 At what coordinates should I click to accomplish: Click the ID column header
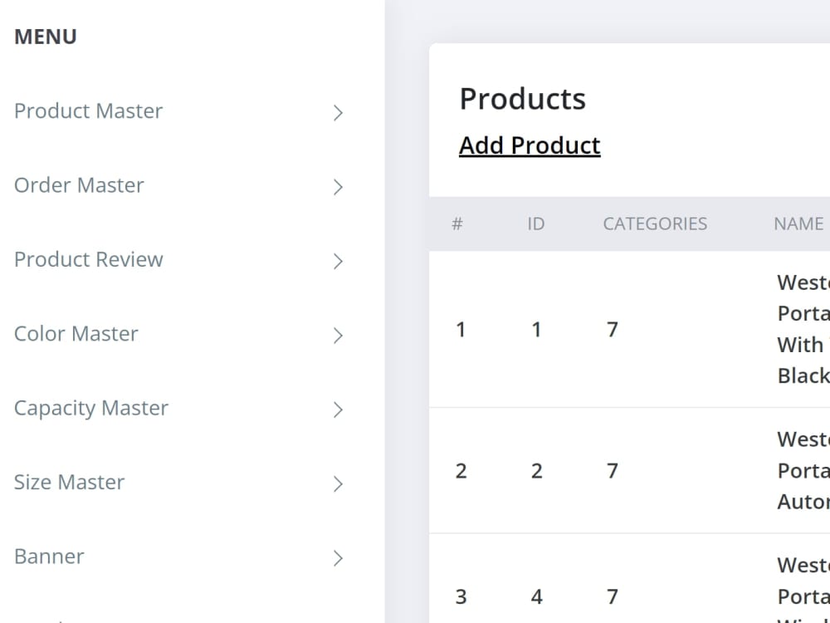535,223
